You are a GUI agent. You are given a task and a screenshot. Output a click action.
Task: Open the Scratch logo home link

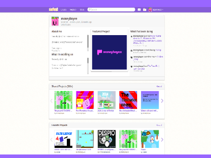click(x=53, y=10)
